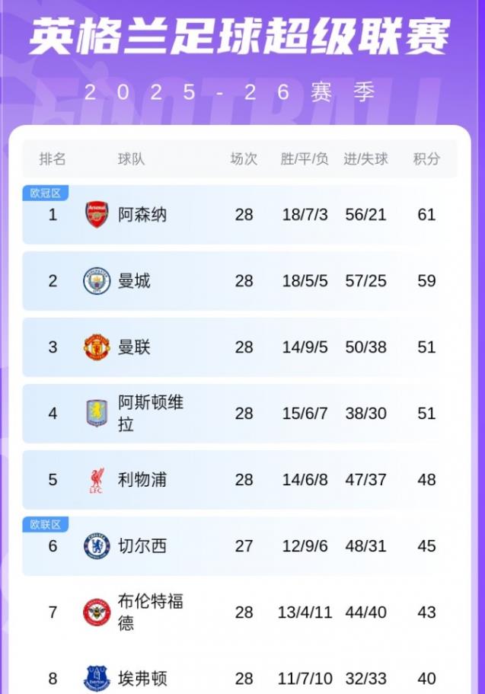The image size is (485, 694).
Task: Click the Liverpool LFC crest icon
Action: pyautogui.click(x=97, y=480)
